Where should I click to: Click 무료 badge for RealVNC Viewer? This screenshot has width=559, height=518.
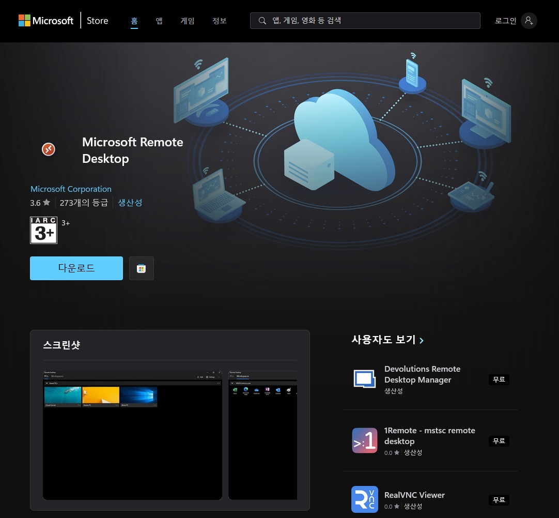click(x=499, y=500)
